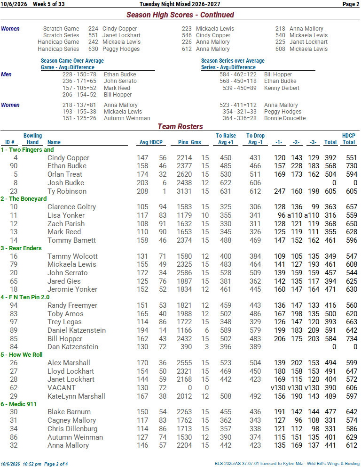Click the 'Page 2' header label
The image size is (361, 467).
(351, 4)
